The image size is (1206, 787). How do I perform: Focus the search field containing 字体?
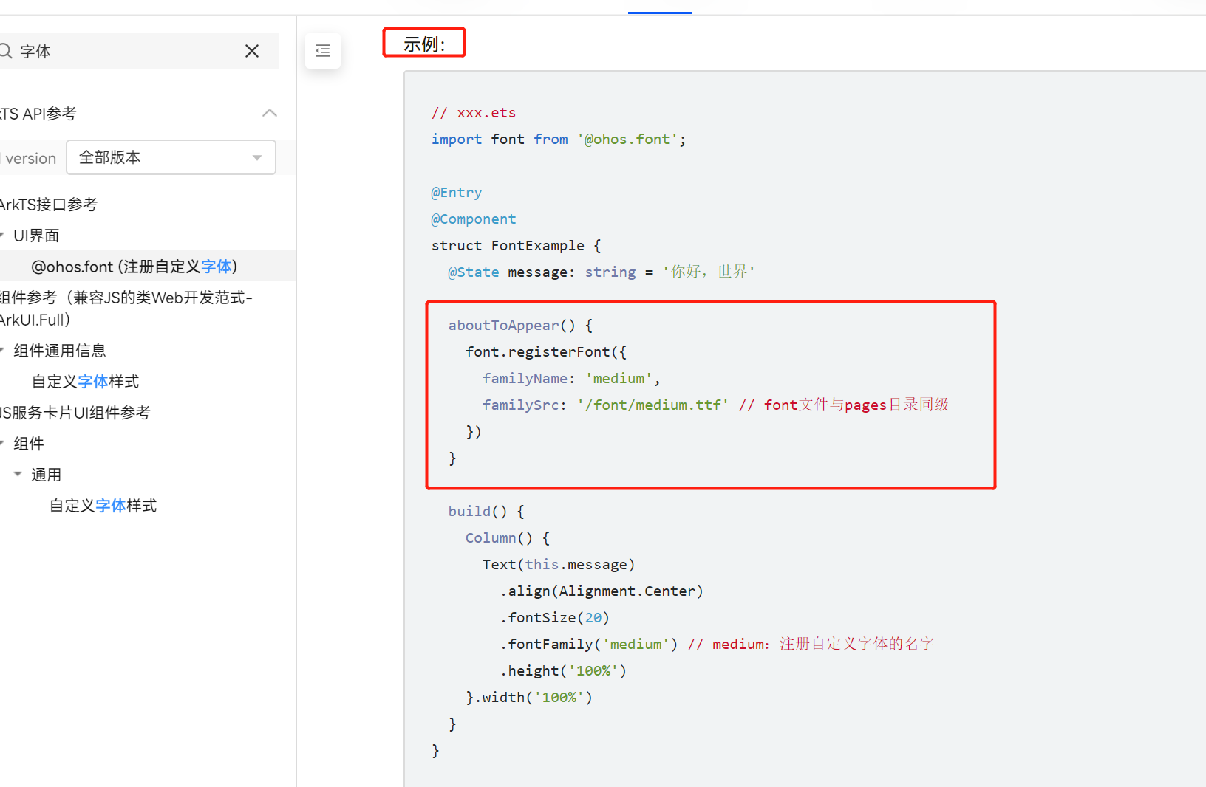click(126, 51)
